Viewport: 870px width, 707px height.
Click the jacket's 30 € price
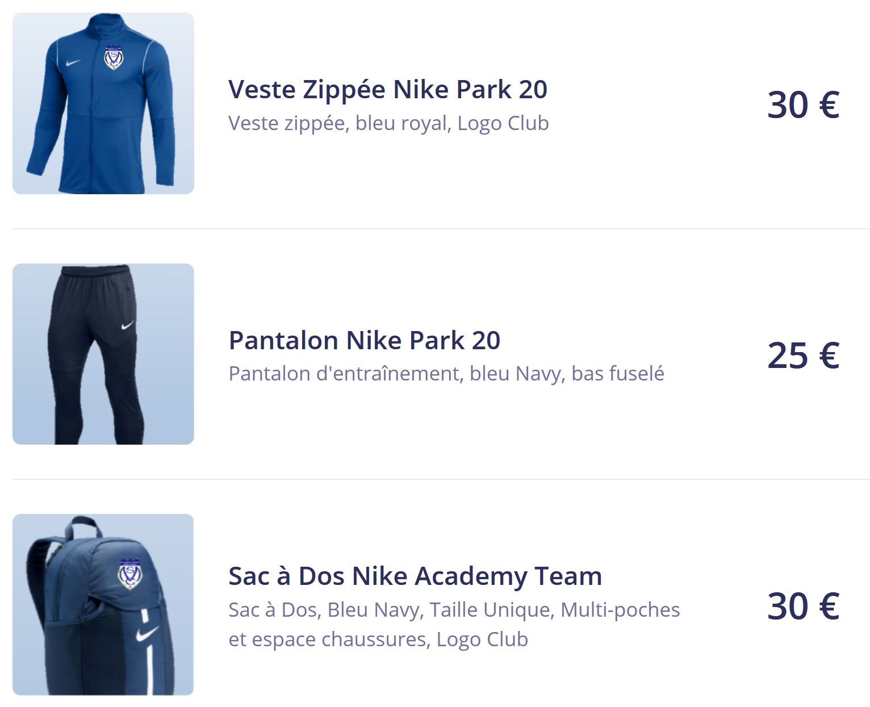coord(803,105)
